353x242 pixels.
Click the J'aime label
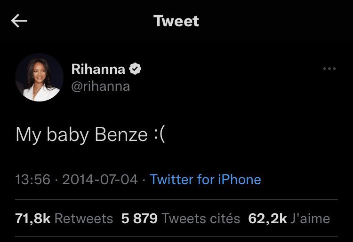pyautogui.click(x=310, y=219)
